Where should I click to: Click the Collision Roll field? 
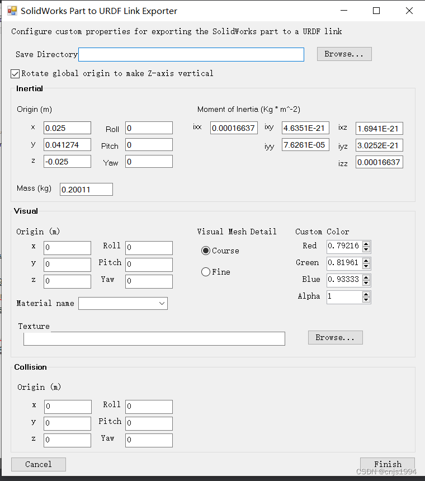149,407
